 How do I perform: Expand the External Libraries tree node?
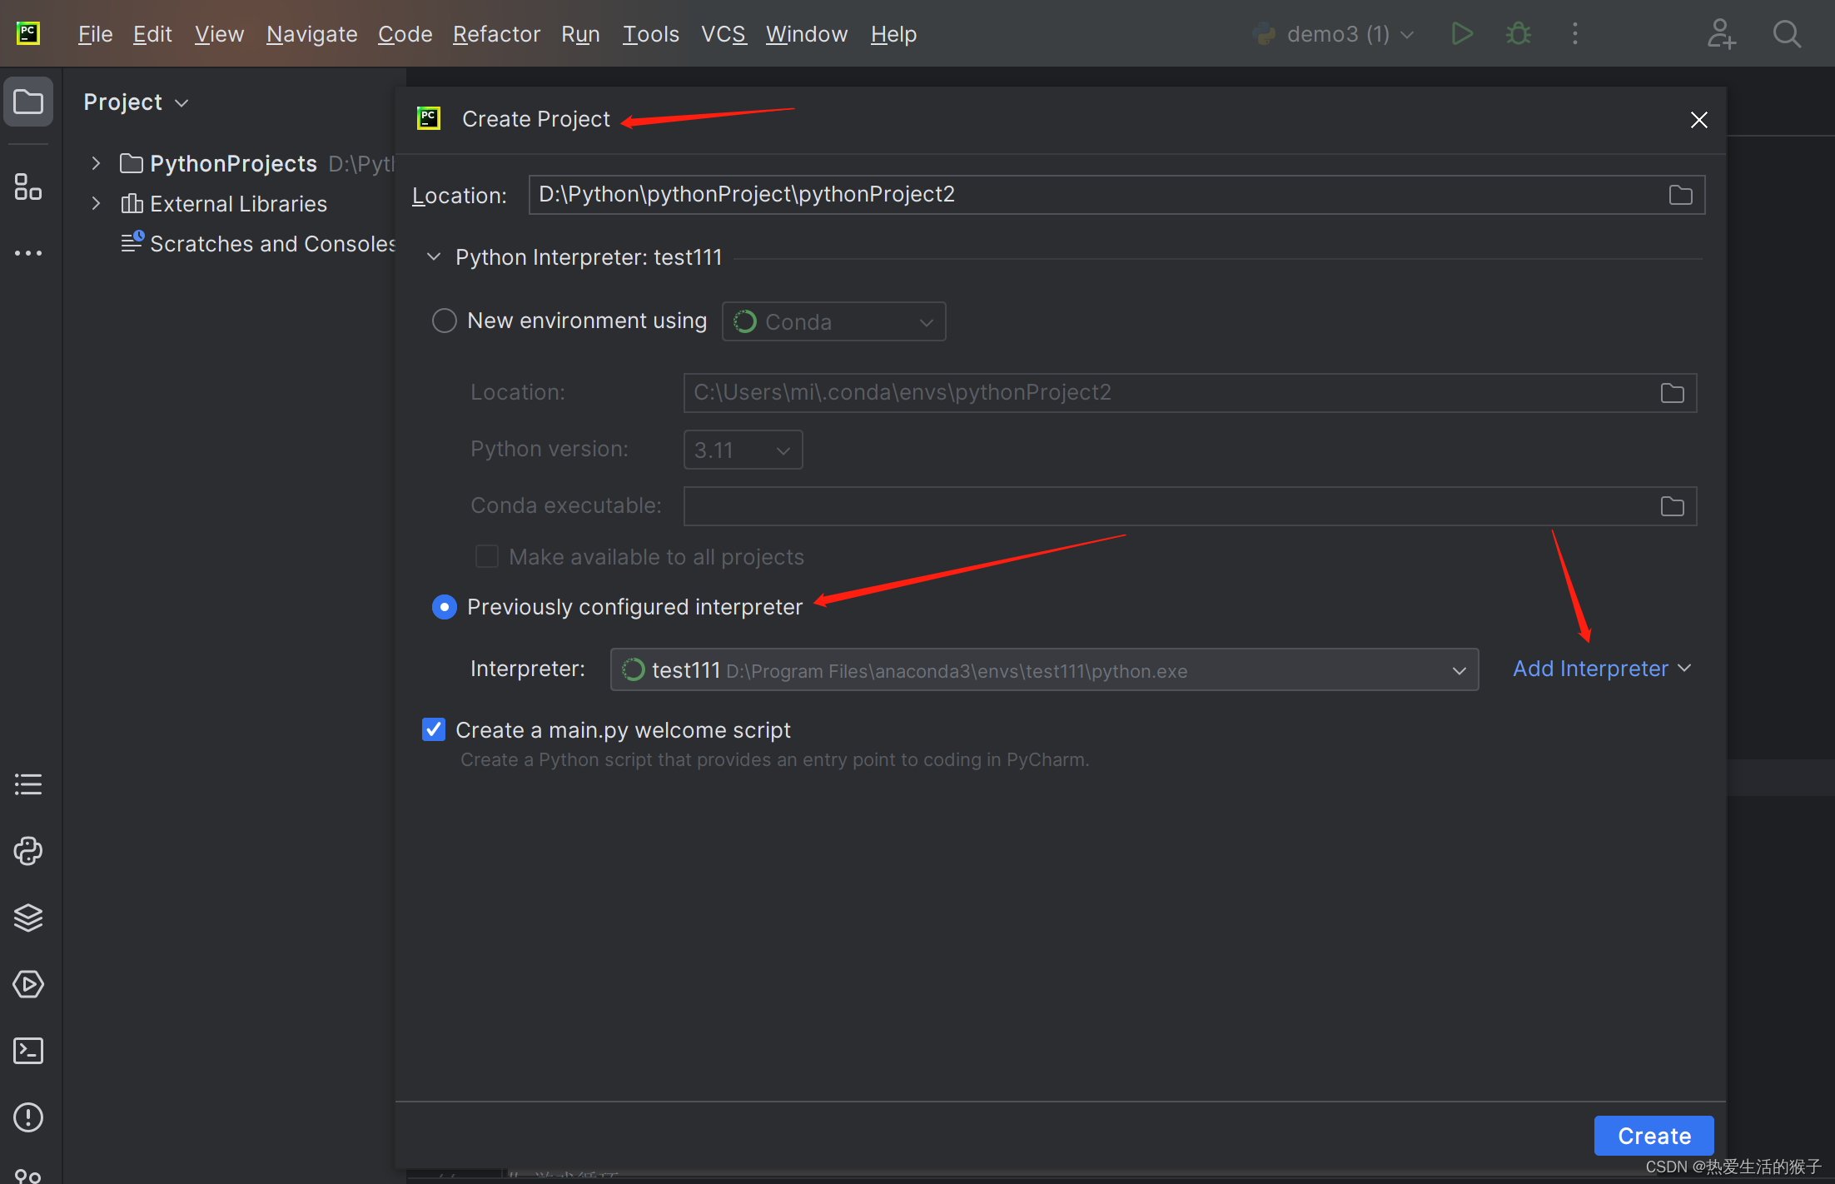pos(97,203)
